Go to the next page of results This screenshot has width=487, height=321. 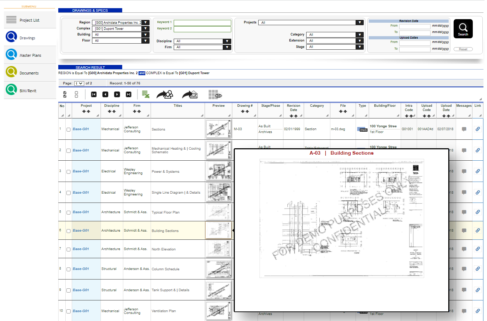click(x=117, y=94)
